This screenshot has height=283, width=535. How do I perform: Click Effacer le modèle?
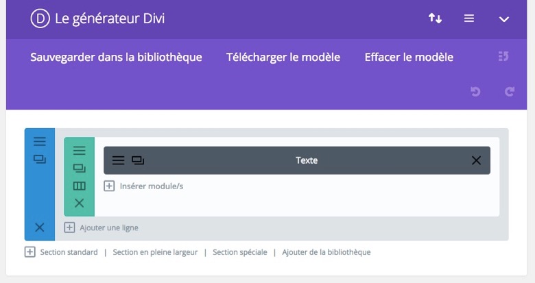tap(409, 57)
